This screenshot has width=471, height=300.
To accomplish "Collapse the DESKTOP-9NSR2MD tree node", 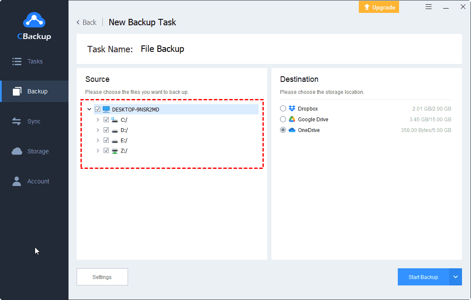I will [x=89, y=109].
